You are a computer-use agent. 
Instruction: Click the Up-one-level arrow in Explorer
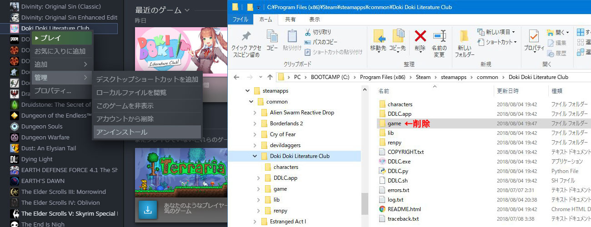pyautogui.click(x=270, y=77)
